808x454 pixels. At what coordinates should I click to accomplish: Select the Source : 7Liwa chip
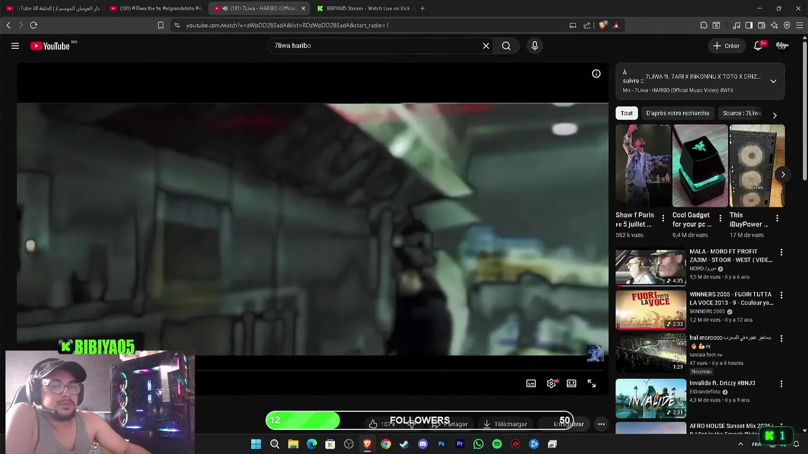pyautogui.click(x=742, y=113)
